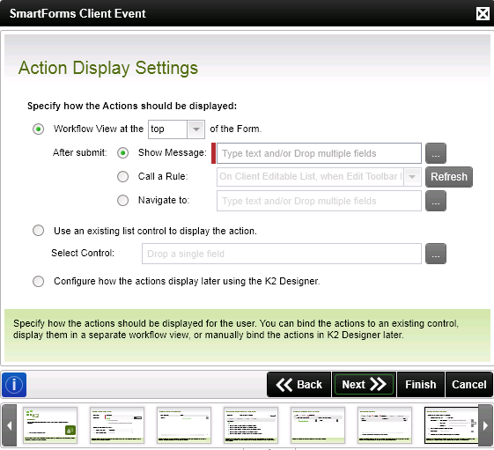494x450 pixels.
Task: Open ellipsis browser for Show Message field
Action: coord(436,153)
